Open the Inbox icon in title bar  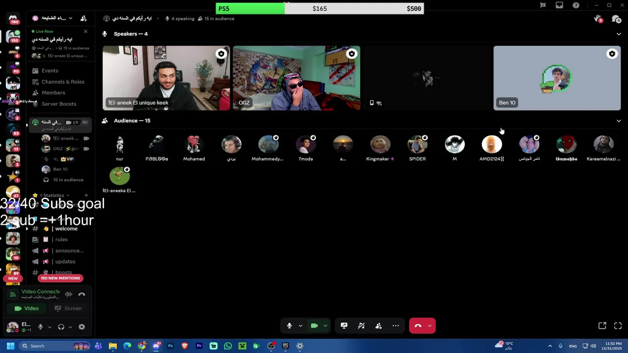point(559,5)
